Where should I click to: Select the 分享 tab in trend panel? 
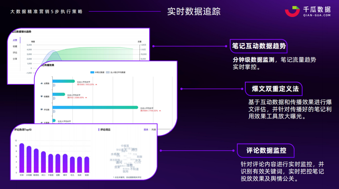15,59
